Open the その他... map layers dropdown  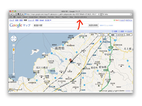pos(103,35)
